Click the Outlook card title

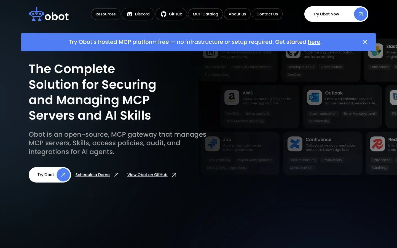pyautogui.click(x=334, y=93)
